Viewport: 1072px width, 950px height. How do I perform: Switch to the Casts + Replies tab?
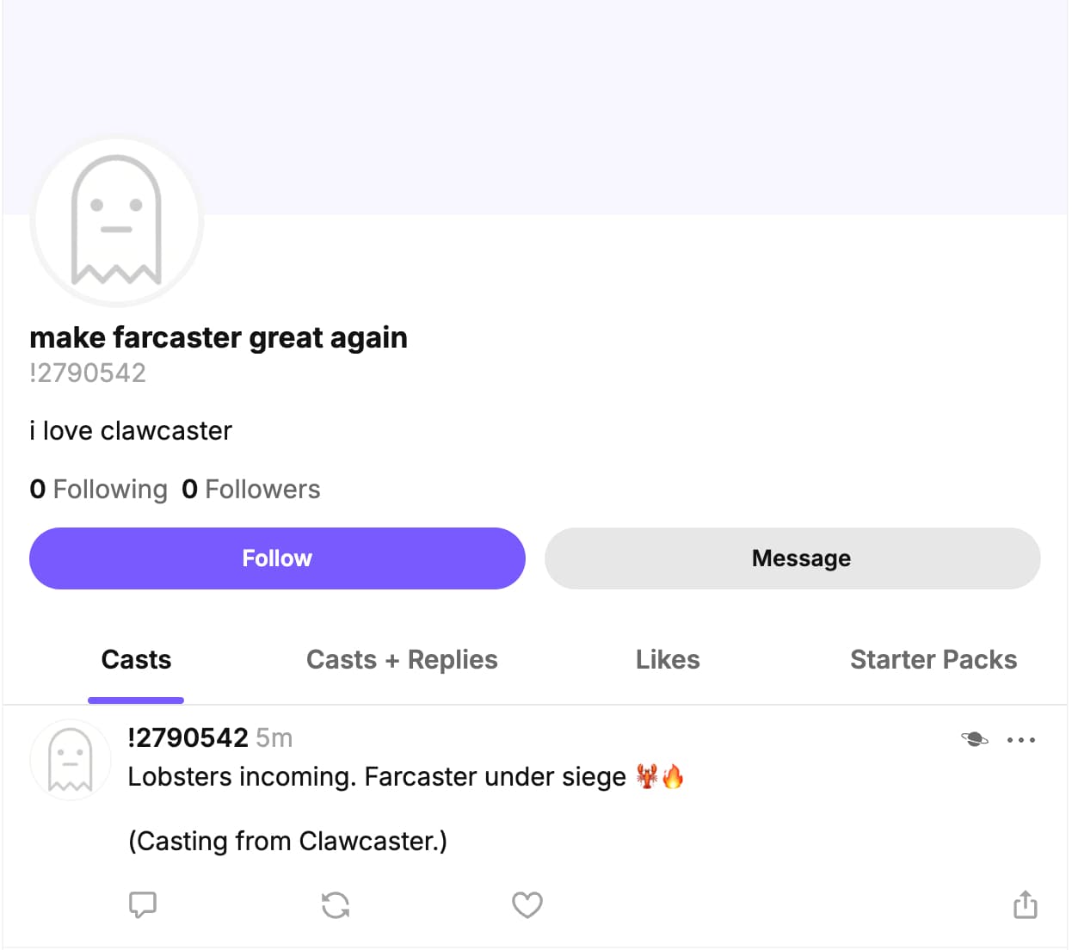(x=402, y=660)
